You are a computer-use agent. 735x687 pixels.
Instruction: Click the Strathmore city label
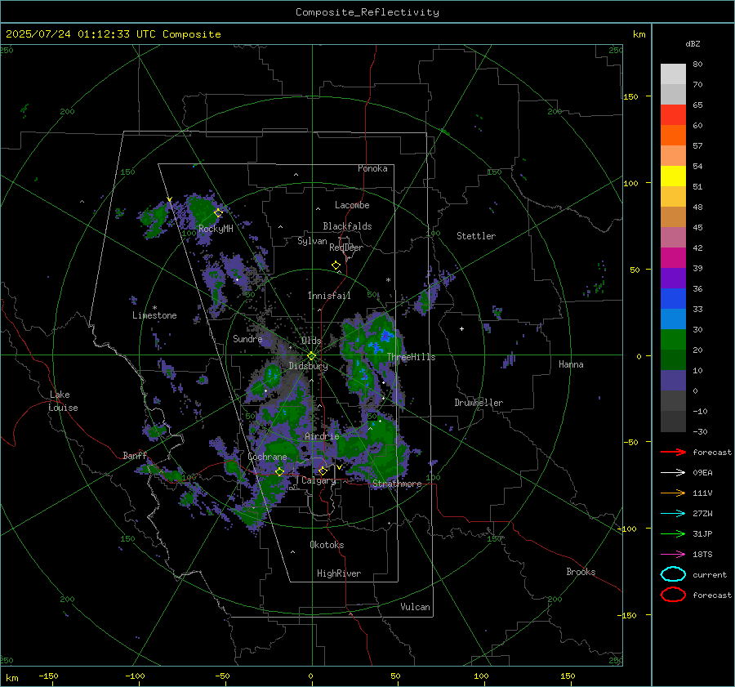(x=397, y=484)
